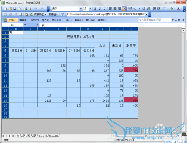Align cell text to the right
The image size is (187, 143).
[x=120, y=9]
